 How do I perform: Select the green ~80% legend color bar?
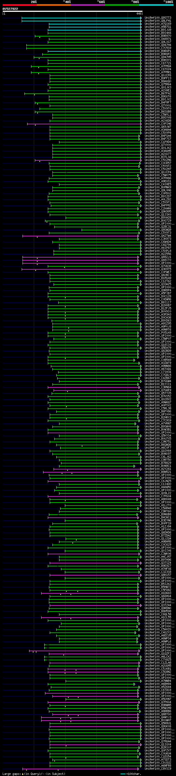coord(122,5)
